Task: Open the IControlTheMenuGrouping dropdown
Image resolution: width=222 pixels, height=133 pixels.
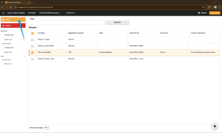Action: pyautogui.click(x=50, y=13)
